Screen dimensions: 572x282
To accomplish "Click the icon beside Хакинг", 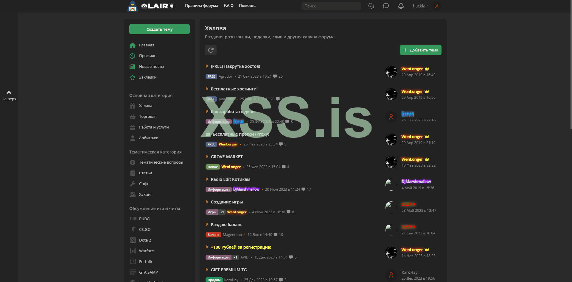I will [133, 195].
